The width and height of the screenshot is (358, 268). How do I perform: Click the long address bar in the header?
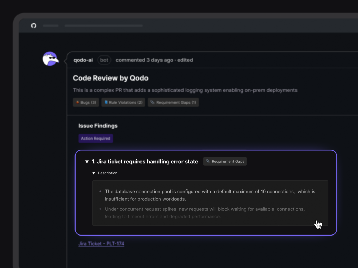[x=103, y=25]
